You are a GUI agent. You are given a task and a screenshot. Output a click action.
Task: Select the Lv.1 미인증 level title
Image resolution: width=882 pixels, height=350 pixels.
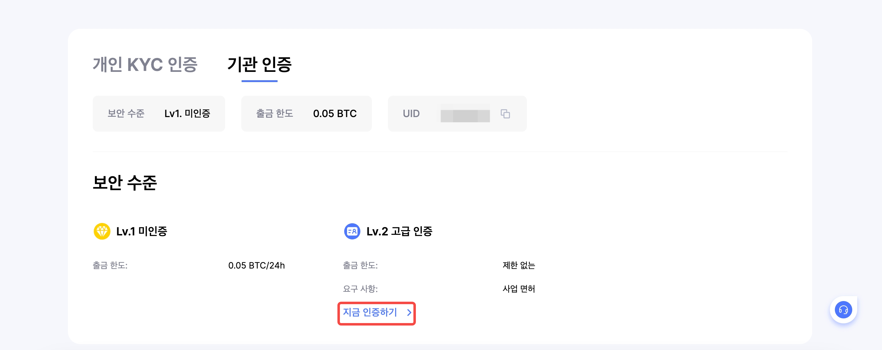coord(141,231)
